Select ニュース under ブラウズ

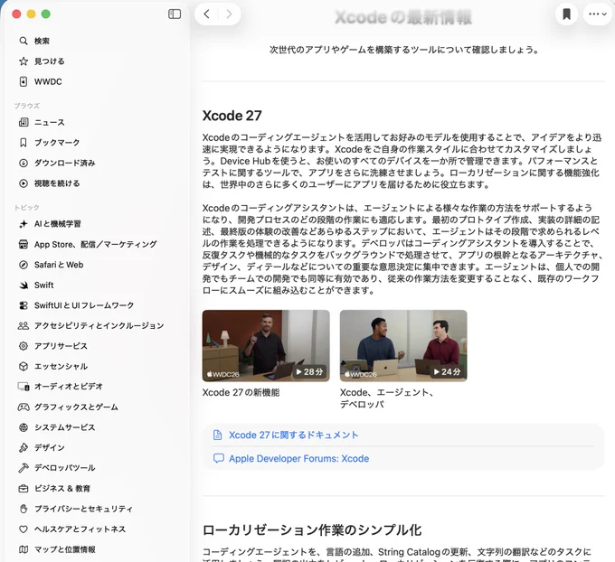pos(50,122)
